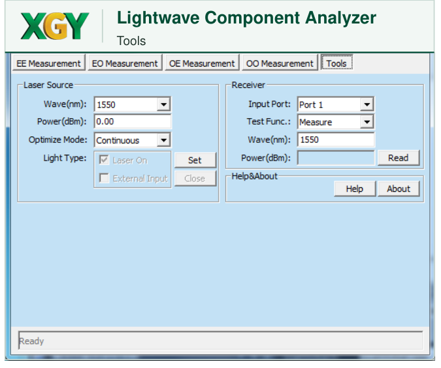Click the Ready status bar text

31,341
